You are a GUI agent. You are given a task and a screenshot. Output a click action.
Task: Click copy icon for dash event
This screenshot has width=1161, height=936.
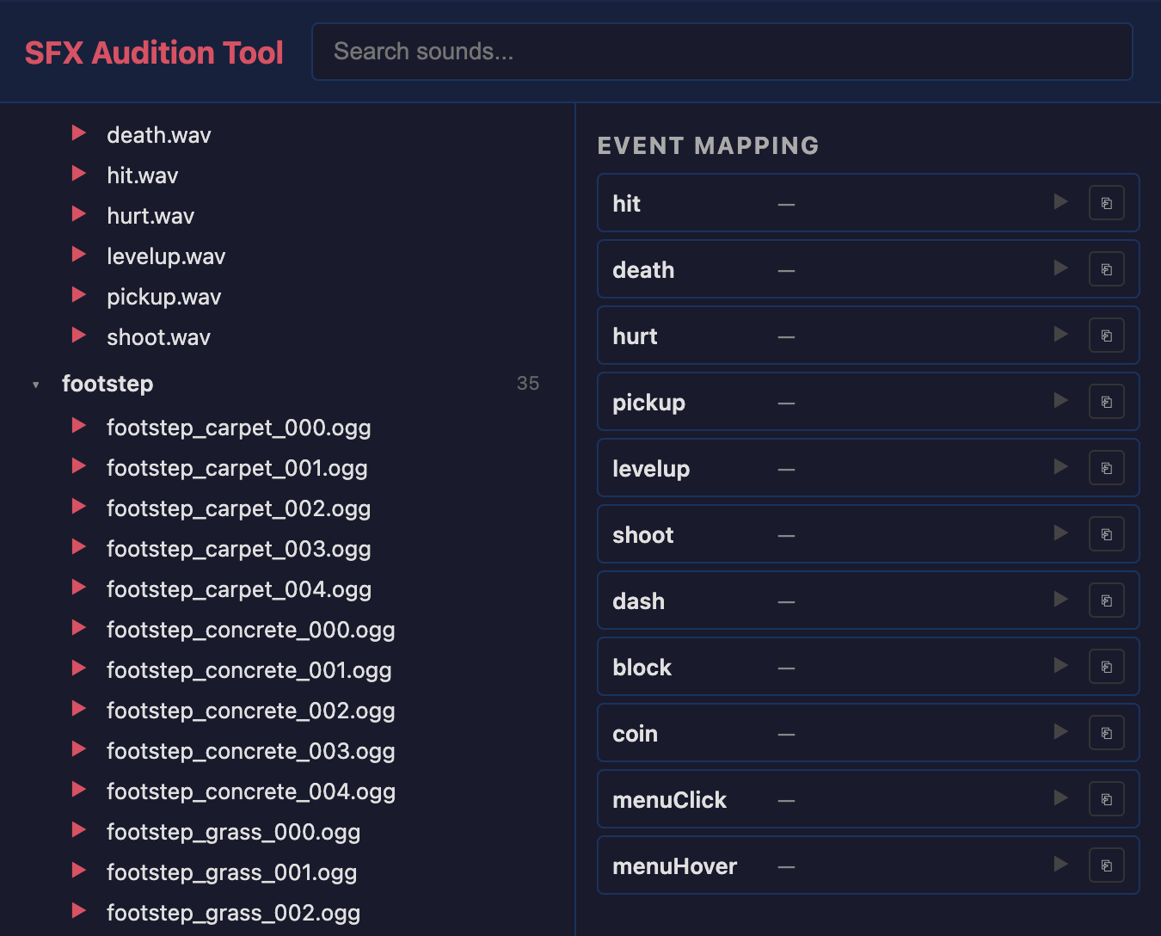pyautogui.click(x=1106, y=600)
